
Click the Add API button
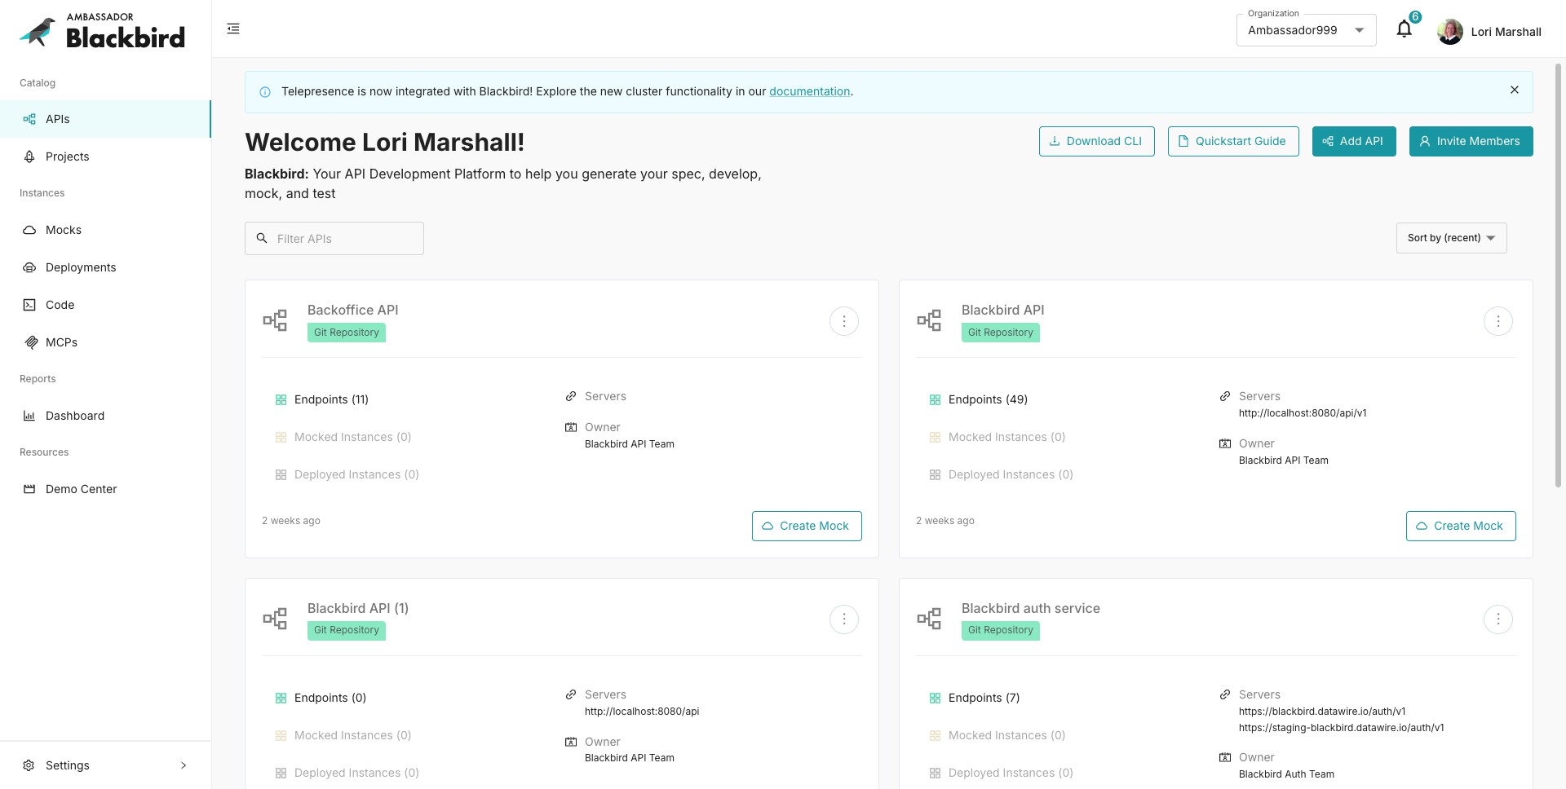[x=1353, y=141]
